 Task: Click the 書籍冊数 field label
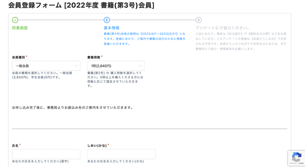coord(94,57)
